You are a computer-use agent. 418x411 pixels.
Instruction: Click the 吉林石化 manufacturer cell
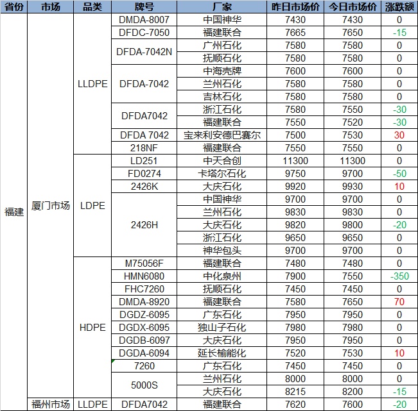[x=222, y=97]
